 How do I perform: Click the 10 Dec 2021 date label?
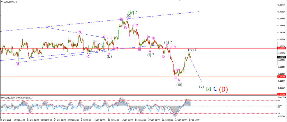[x=6, y=120]
